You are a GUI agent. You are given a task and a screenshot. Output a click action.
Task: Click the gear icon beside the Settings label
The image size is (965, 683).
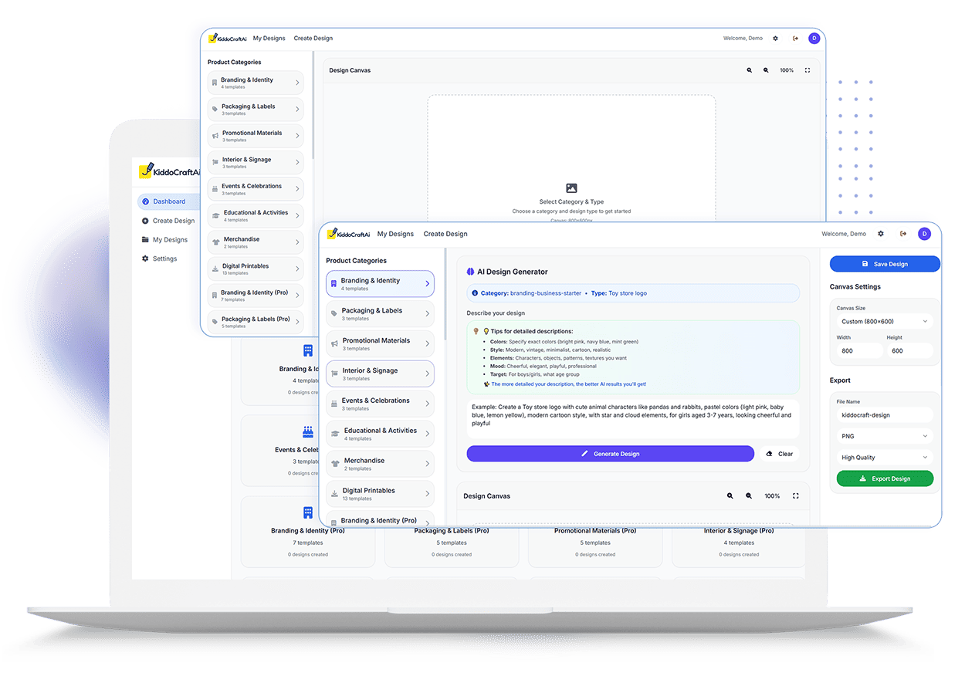145,259
